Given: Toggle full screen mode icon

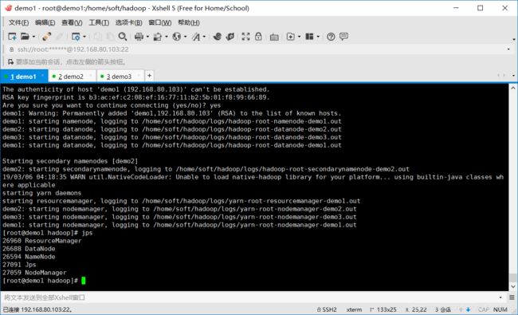Looking at the screenshot, I should (245, 37).
